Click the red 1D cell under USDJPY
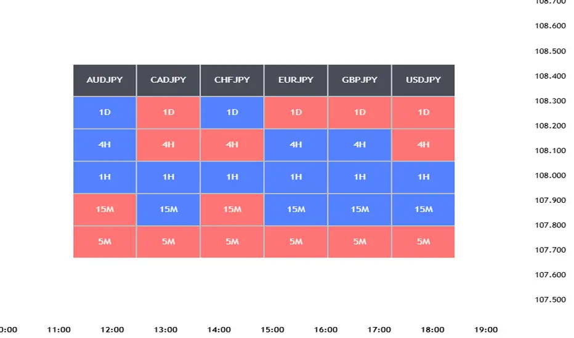574x338 pixels. pos(423,112)
